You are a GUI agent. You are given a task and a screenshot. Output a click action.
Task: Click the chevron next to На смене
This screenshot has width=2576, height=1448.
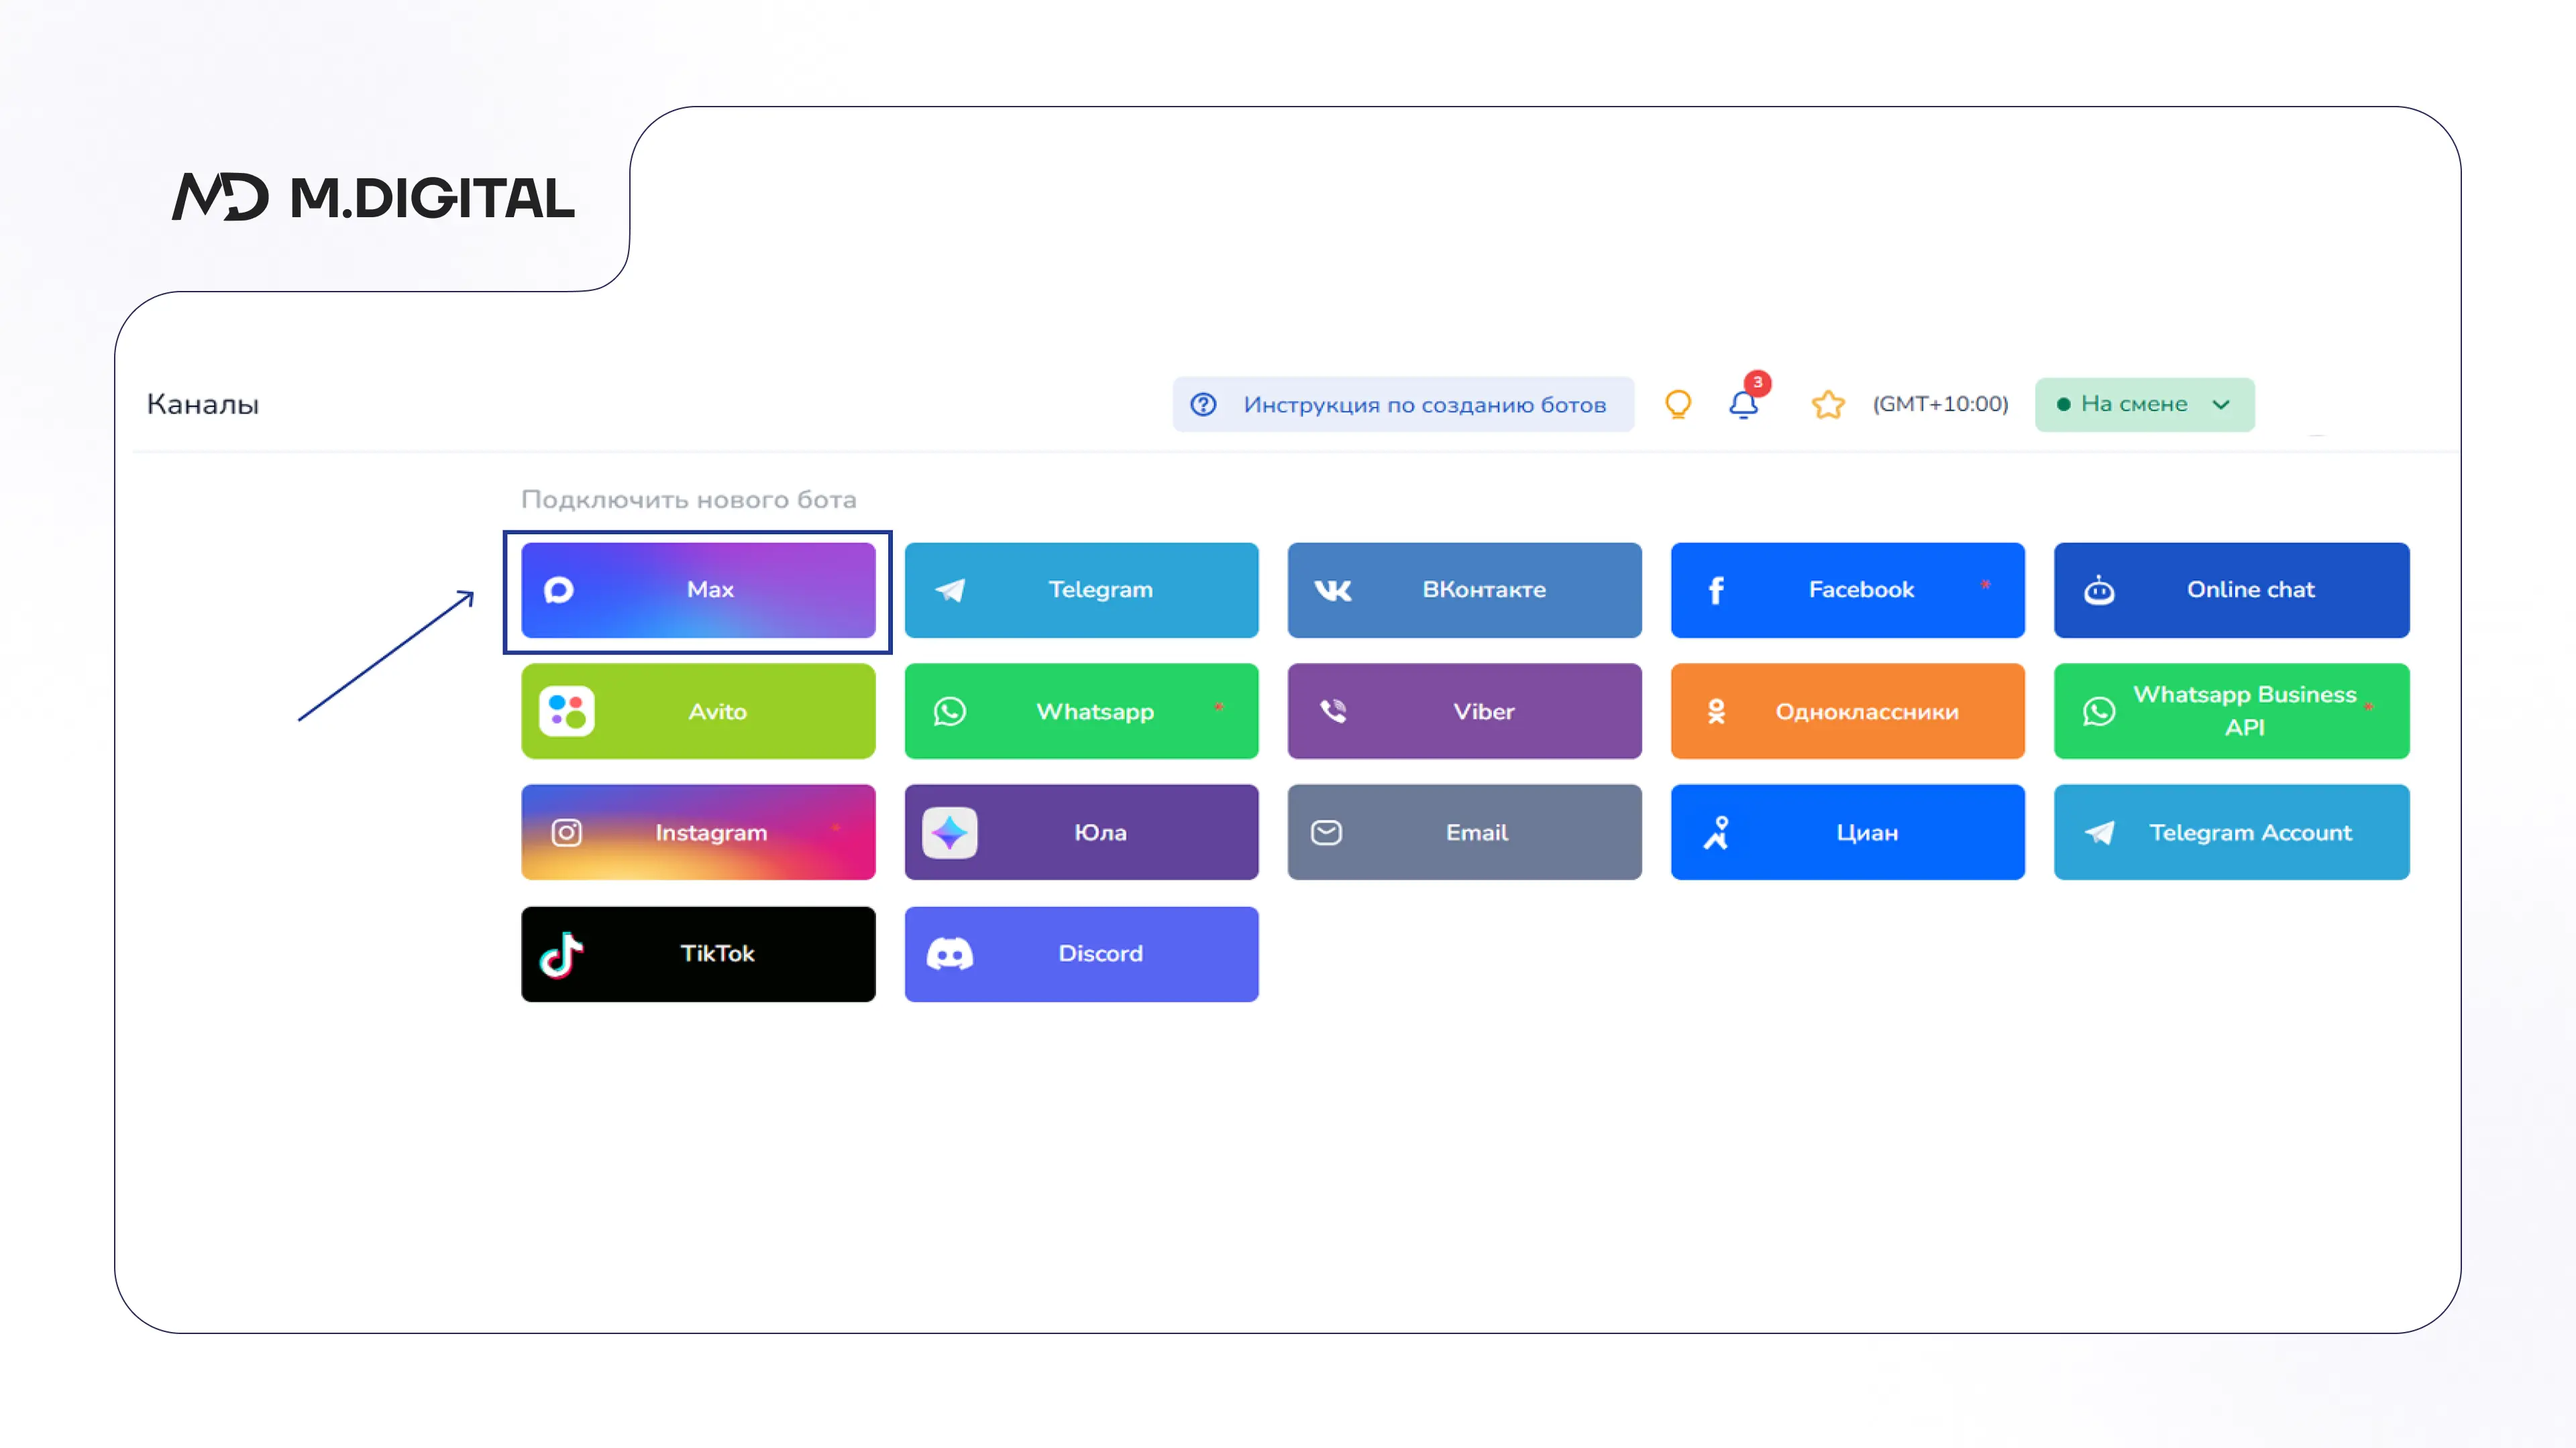tap(2221, 405)
